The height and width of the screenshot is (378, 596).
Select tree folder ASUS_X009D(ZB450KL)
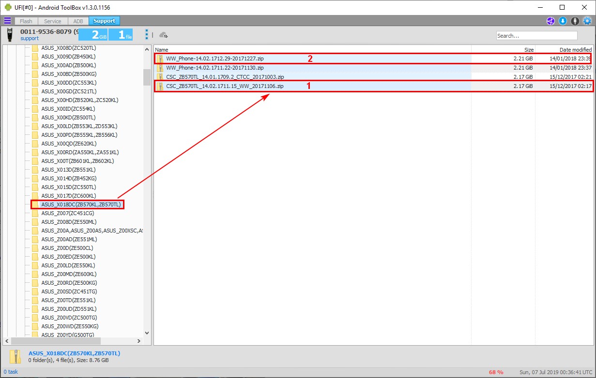68,57
